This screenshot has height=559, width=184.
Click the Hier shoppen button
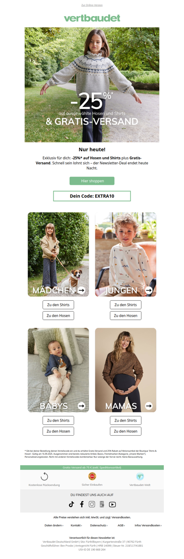[92, 181]
